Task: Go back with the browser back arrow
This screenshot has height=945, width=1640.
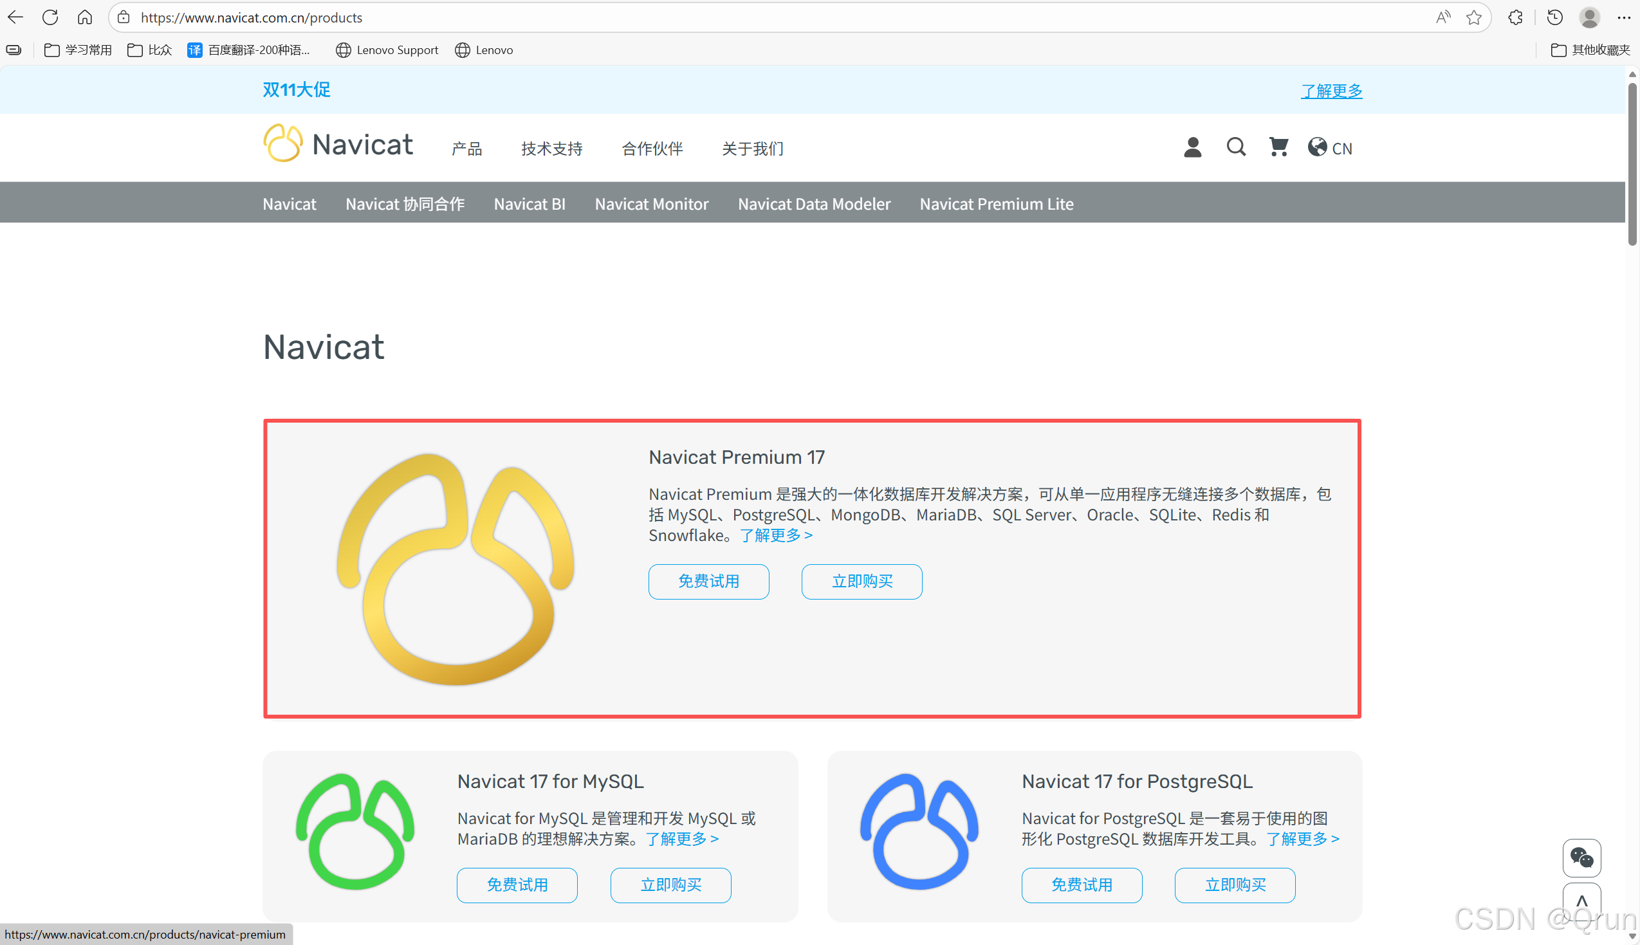Action: 15,17
